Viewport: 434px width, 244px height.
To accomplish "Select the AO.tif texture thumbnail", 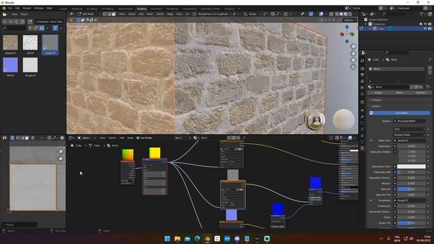I will (x=30, y=43).
